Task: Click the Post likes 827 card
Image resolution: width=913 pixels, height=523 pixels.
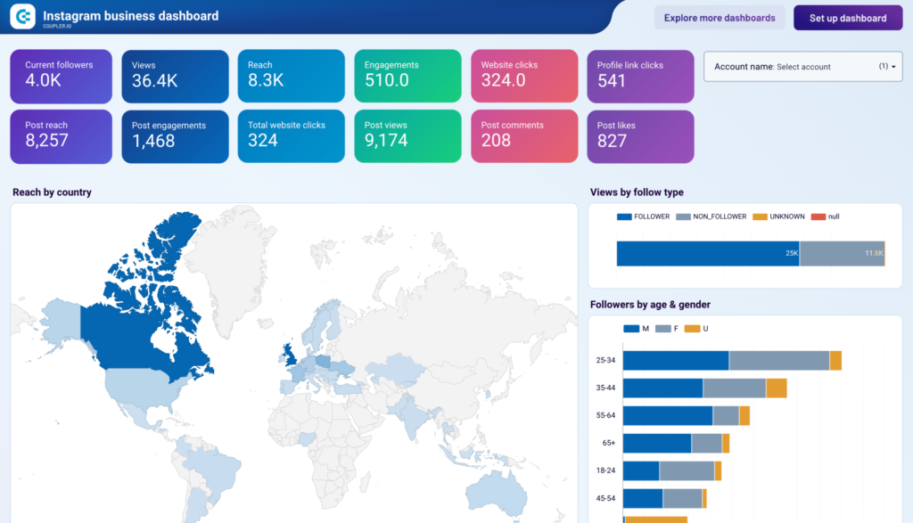Action: pyautogui.click(x=639, y=136)
